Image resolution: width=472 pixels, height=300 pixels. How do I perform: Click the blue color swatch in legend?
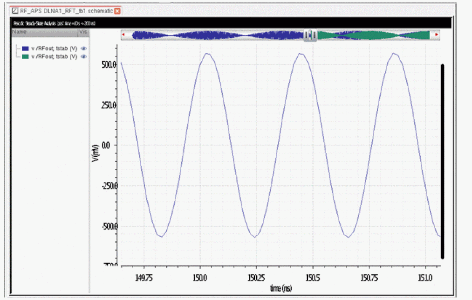pos(25,49)
